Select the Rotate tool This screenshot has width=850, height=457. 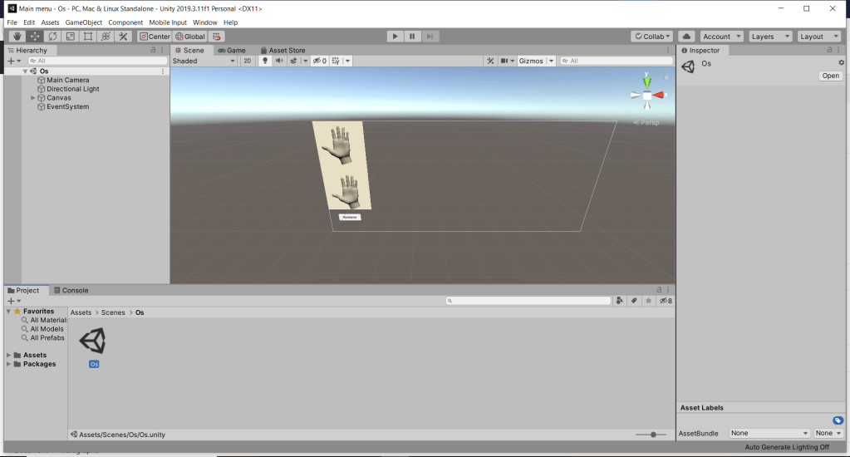click(52, 37)
